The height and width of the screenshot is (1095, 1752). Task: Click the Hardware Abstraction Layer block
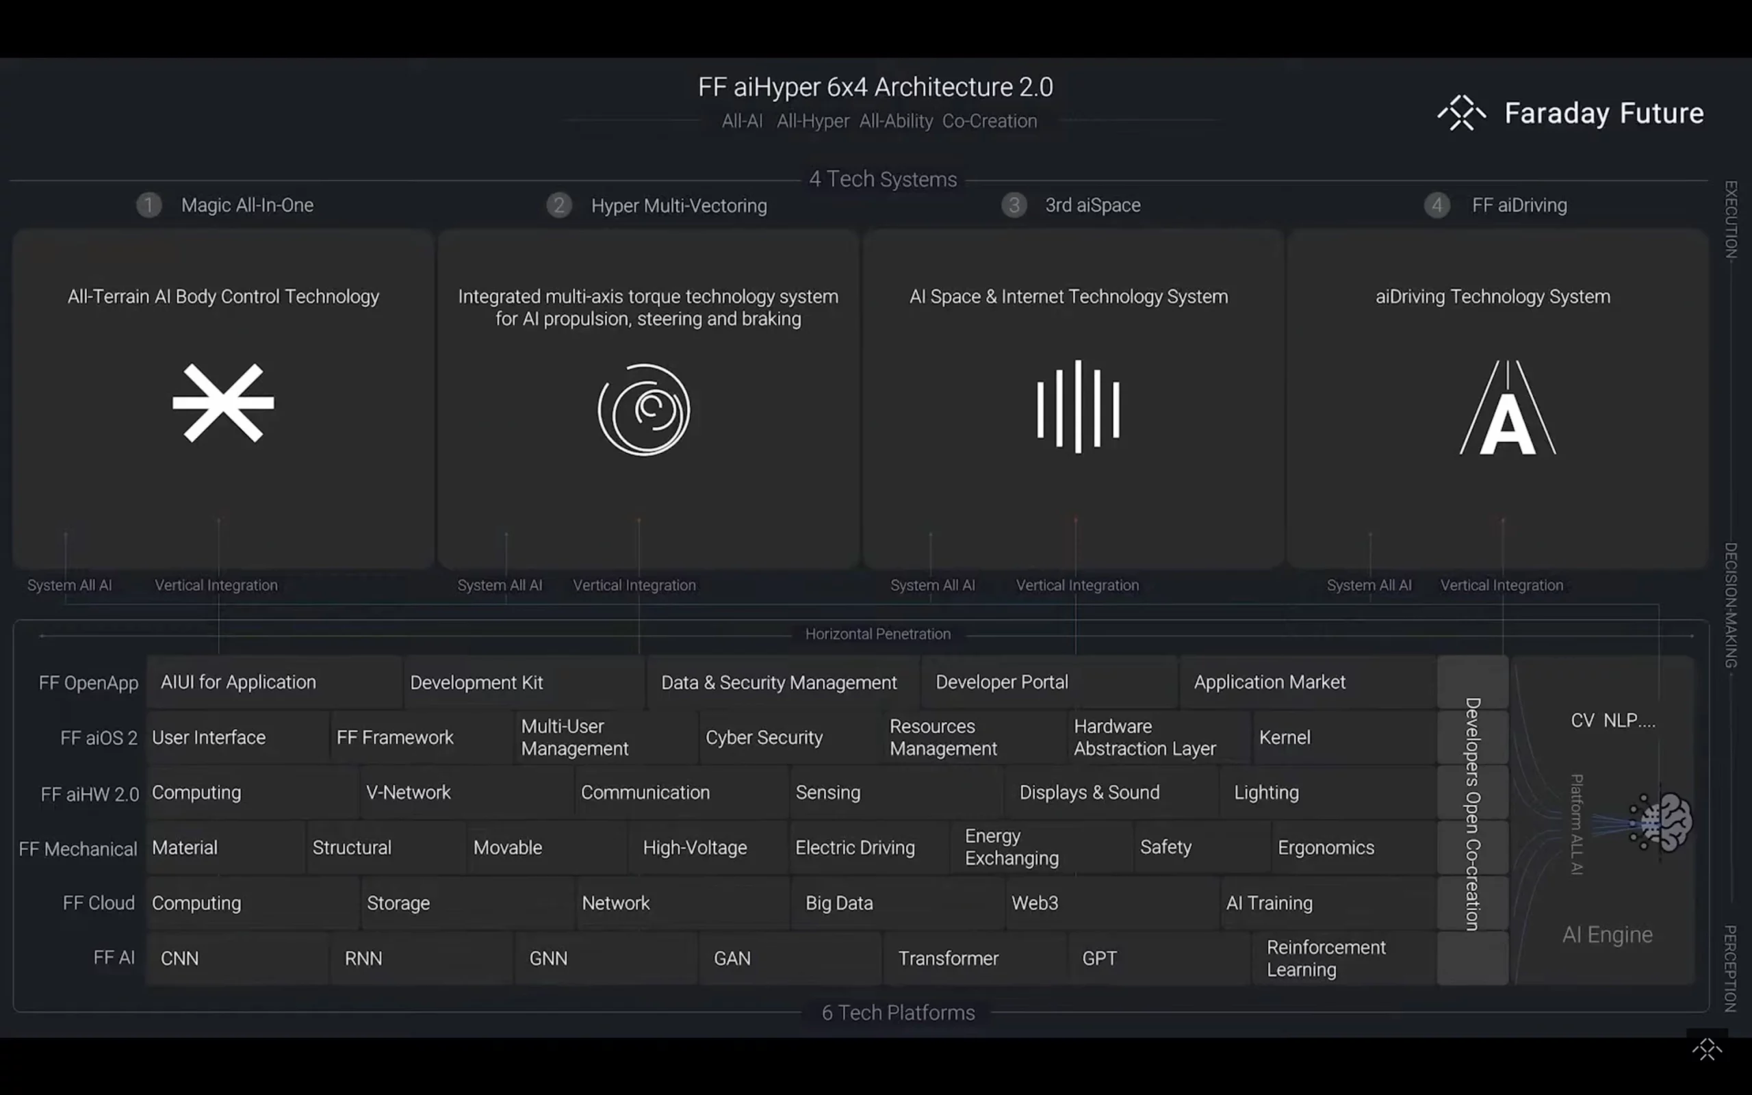coord(1159,737)
